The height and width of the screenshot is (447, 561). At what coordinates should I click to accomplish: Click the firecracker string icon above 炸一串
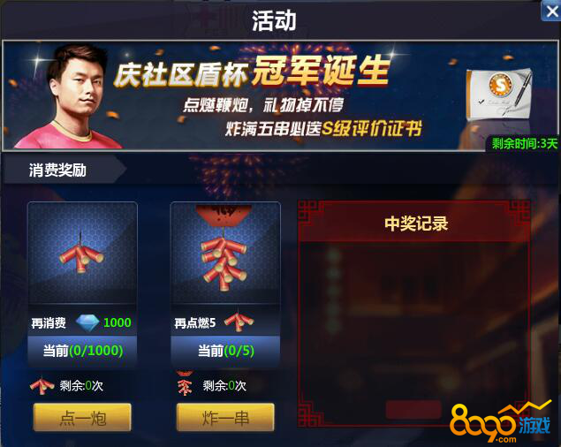click(185, 384)
